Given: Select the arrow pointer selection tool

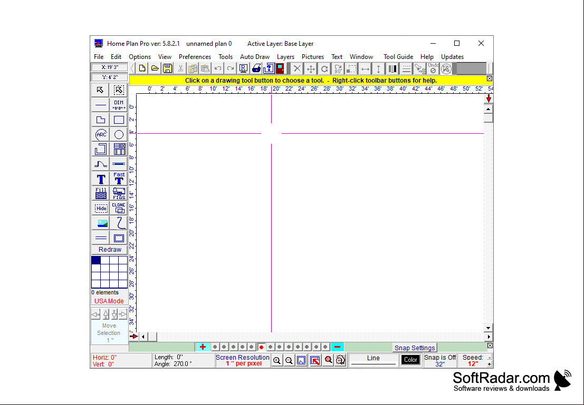Looking at the screenshot, I should [100, 90].
